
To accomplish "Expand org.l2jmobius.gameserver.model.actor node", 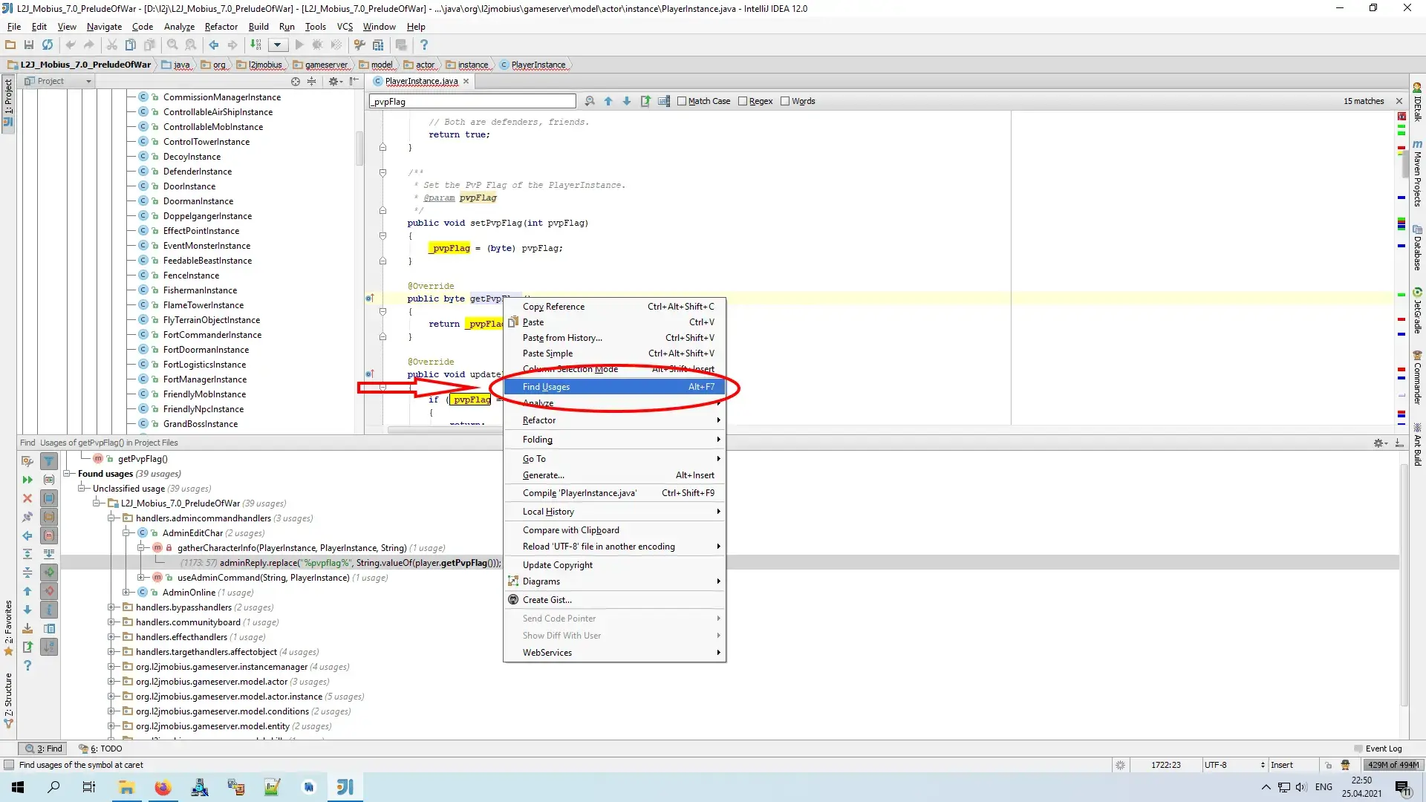I will pos(111,682).
